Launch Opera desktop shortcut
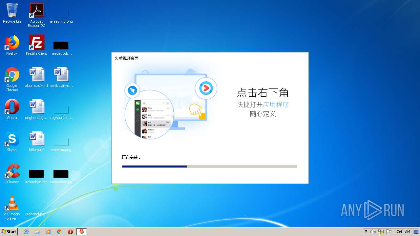The image size is (420, 236). [x=12, y=109]
